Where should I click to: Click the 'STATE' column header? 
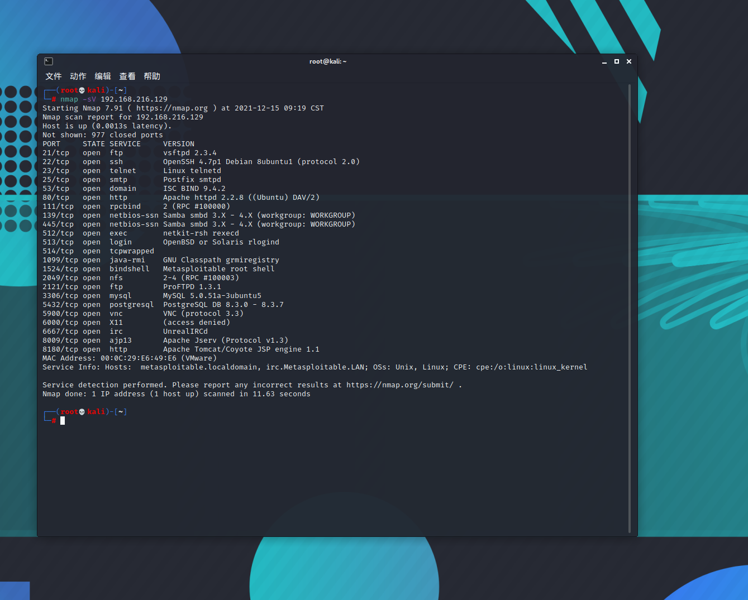coord(94,144)
